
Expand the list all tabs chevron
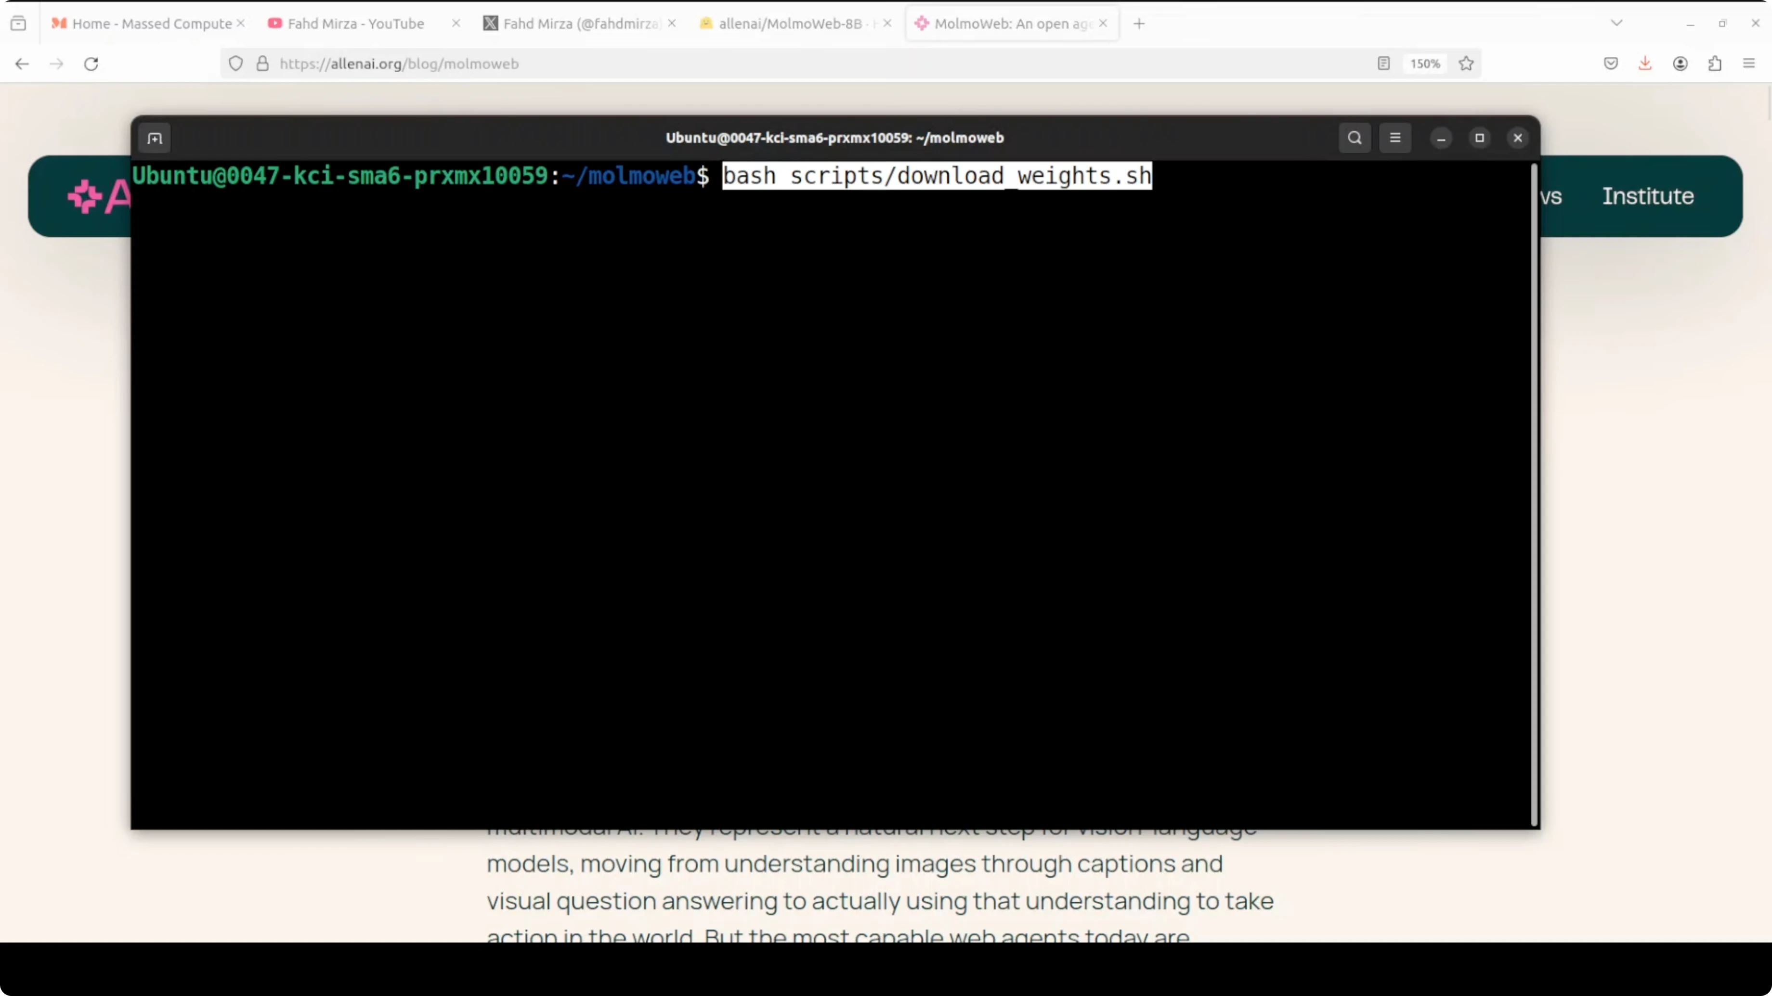click(x=1616, y=24)
